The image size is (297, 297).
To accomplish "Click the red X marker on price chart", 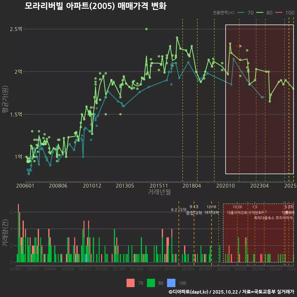I will coord(237,46).
